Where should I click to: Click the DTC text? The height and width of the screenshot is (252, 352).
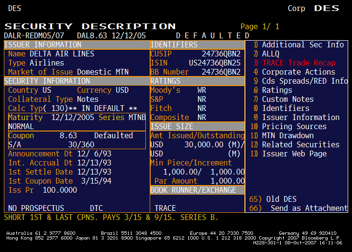click(96, 208)
